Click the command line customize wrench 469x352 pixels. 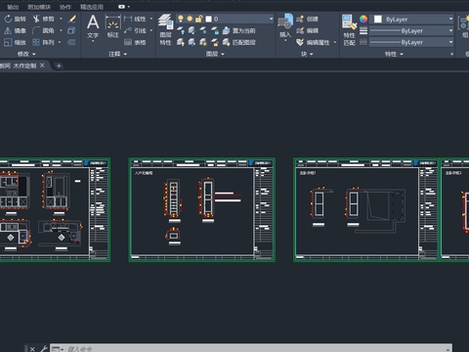click(x=44, y=349)
